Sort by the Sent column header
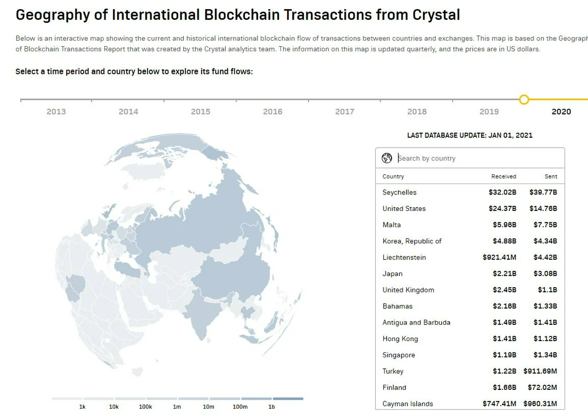Screen dimensions: 588x416 [551, 177]
